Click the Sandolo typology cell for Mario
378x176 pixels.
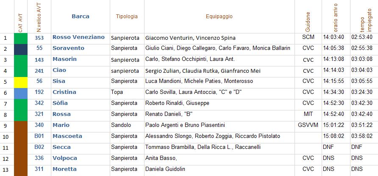(x=127, y=126)
